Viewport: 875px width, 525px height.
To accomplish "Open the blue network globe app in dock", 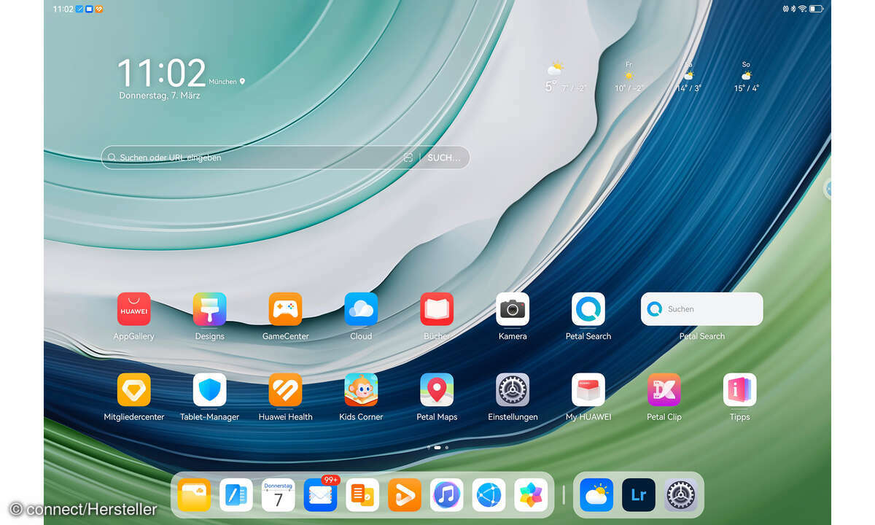I will (489, 495).
